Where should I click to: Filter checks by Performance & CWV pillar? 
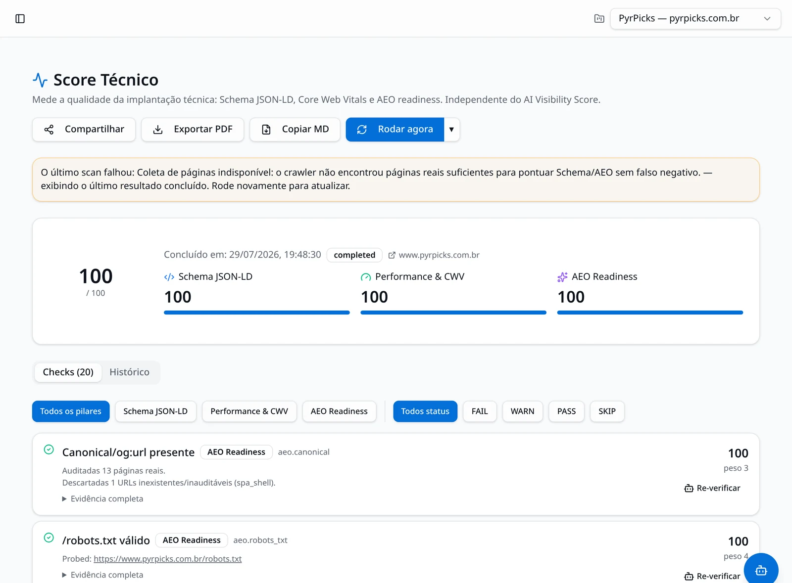[x=249, y=411]
